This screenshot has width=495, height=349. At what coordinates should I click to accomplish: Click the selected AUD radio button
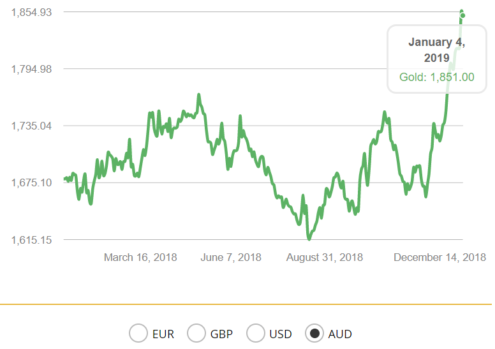click(x=314, y=334)
